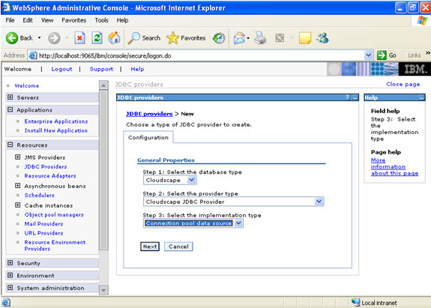
Task: Expand the Environment section
Action: 10,275
